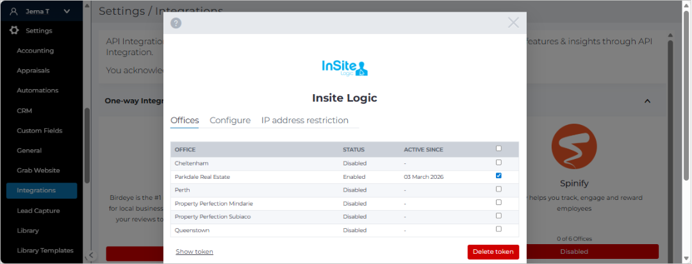The width and height of the screenshot is (692, 264).
Task: Click the Show token link
Action: click(x=194, y=252)
